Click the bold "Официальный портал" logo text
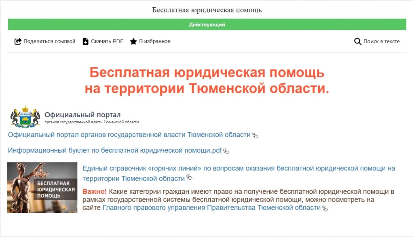Viewport: 414px width, 237px height. [82, 115]
